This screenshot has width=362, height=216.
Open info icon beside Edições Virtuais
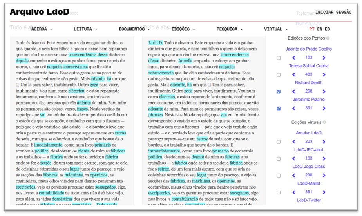324,122
